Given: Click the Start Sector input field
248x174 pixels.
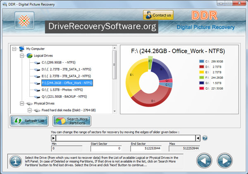Looking at the screenshot, I should [x=106, y=148].
